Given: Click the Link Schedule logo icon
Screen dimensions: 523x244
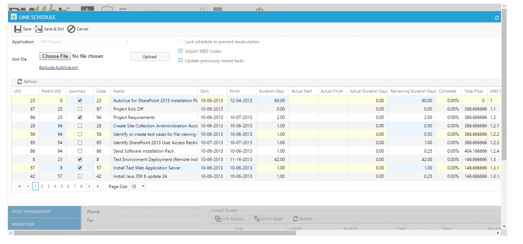Looking at the screenshot, I should pos(14,17).
